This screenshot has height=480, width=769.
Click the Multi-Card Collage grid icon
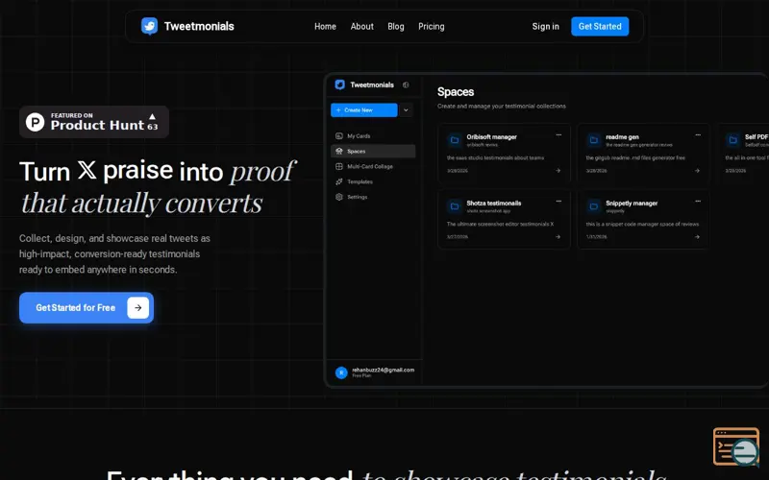339,166
